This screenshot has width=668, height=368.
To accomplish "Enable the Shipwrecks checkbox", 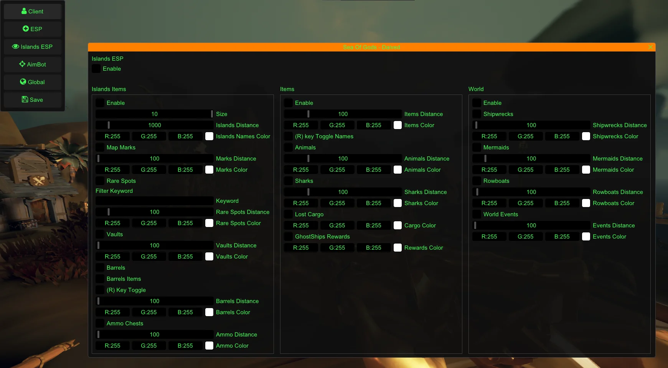I will click(477, 114).
